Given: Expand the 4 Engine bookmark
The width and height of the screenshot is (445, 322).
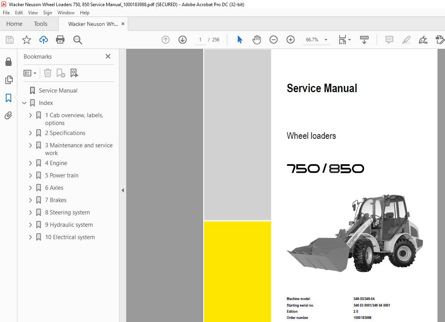Looking at the screenshot, I should tap(30, 163).
